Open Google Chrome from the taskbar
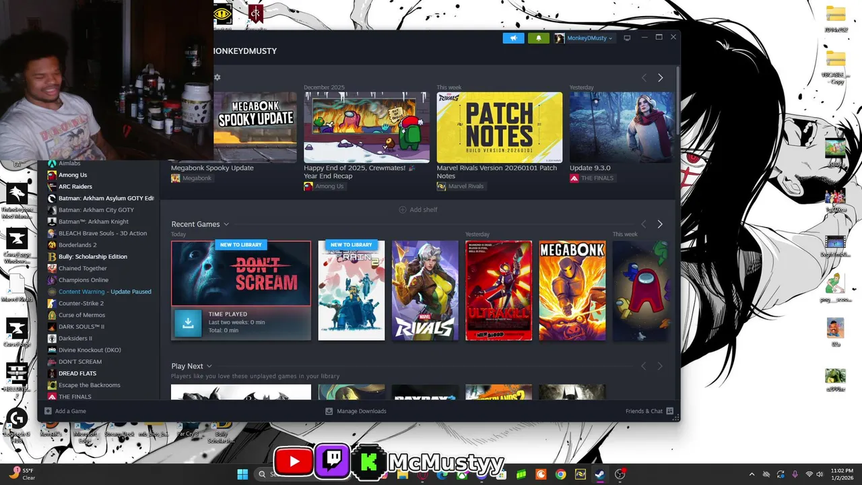Image resolution: width=862 pixels, height=485 pixels. [560, 474]
